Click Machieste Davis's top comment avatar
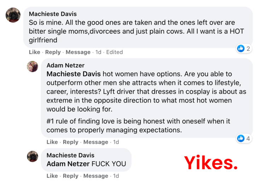The height and width of the screenshot is (181, 265). (13, 15)
